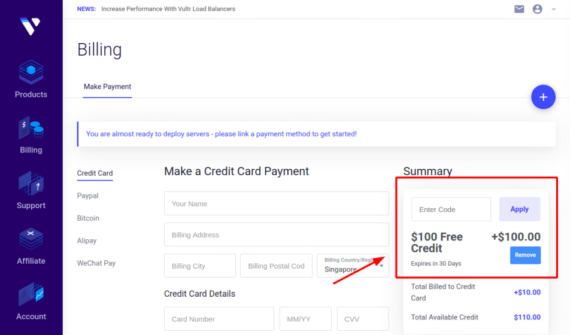Open the mail messages icon
This screenshot has width=570, height=335.
519,9
